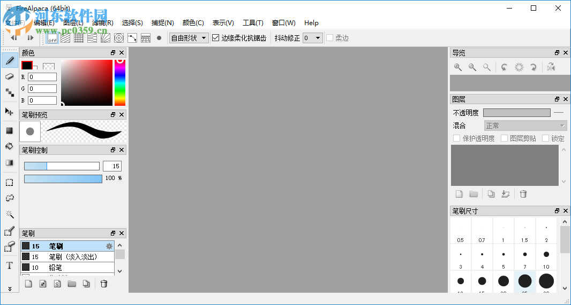The width and height of the screenshot is (571, 305).
Task: Delete layer with the 图层 panel trash icon
Action: click(x=523, y=194)
